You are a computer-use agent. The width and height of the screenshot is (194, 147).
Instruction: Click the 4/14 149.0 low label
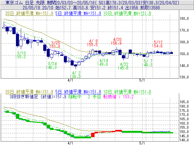click(103, 62)
